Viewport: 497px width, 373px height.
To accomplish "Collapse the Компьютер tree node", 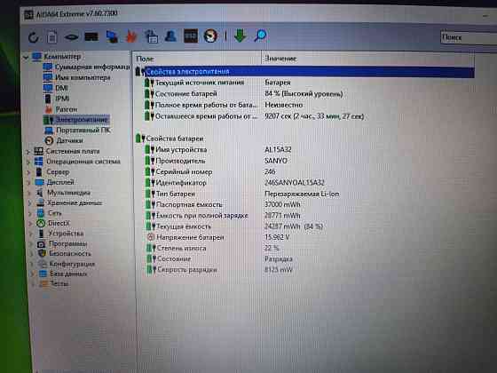I will click(26, 58).
